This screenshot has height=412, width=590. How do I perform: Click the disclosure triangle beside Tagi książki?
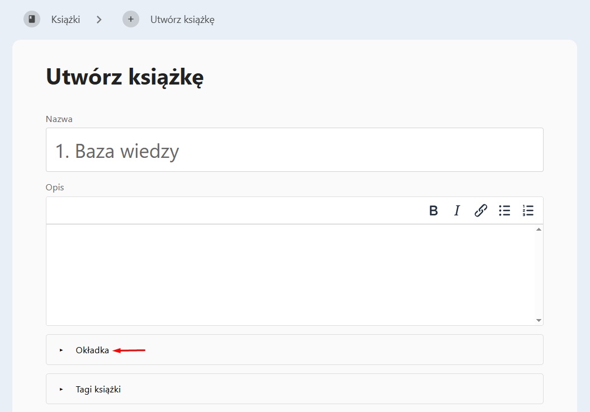click(62, 389)
